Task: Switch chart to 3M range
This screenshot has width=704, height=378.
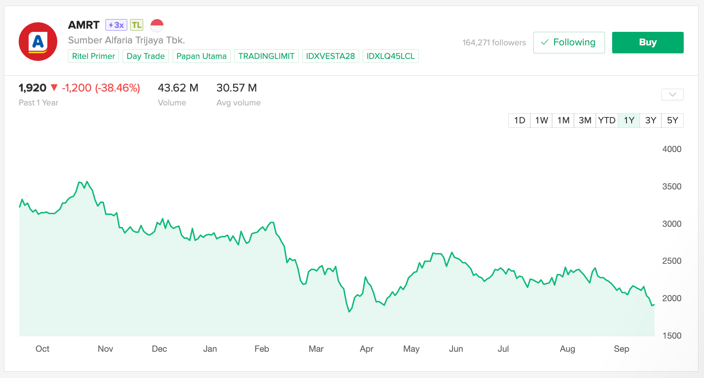Action: (x=585, y=121)
